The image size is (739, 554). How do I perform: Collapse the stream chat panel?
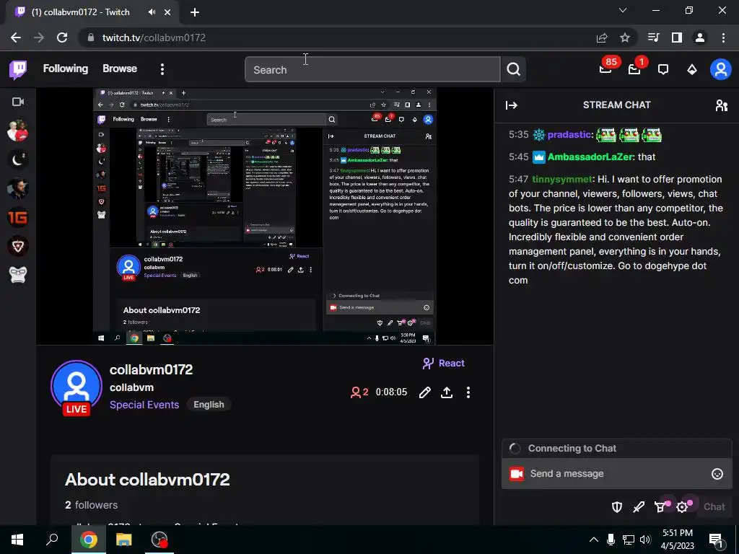tap(512, 105)
